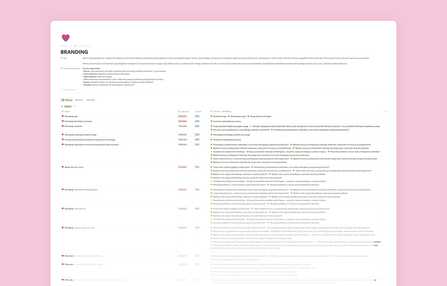The width and height of the screenshot is (447, 286).
Task: Open the row Potrzebuję identyfikacji wizualnej
Action: pyautogui.click(x=78, y=121)
